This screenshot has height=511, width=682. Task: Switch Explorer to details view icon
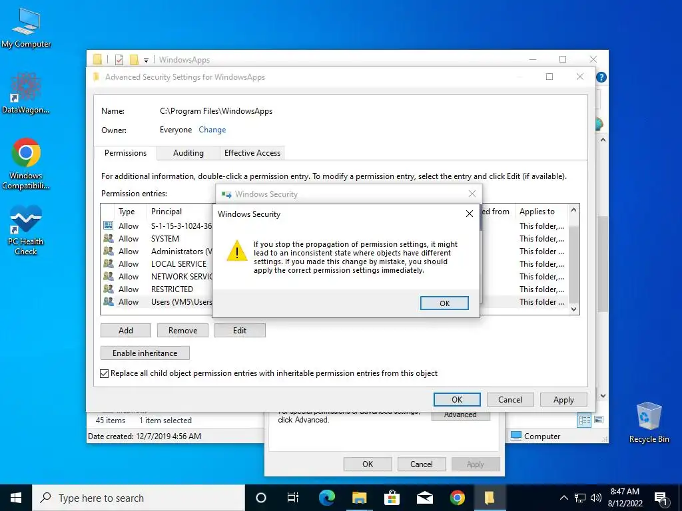[x=584, y=420]
